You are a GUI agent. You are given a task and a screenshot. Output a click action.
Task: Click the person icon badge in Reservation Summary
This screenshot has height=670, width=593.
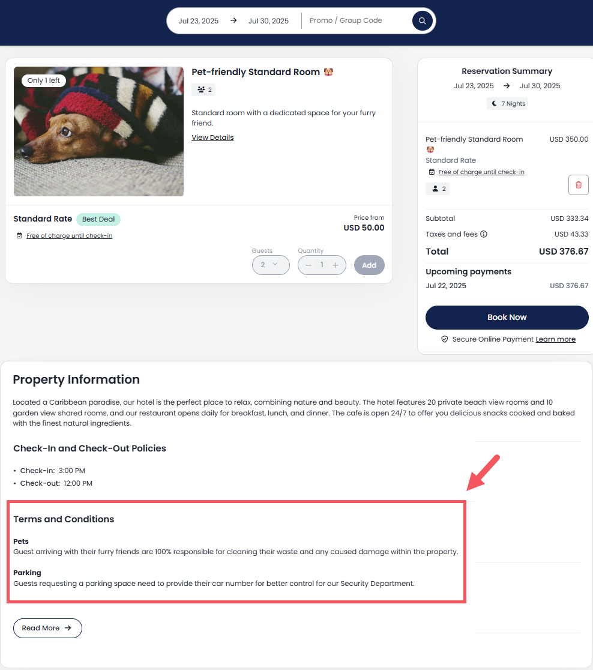click(x=438, y=189)
